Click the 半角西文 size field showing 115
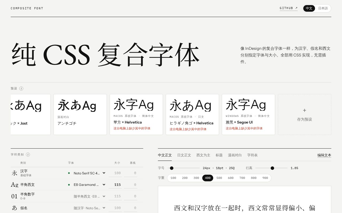The image size is (342, 213). pyautogui.click(x=115, y=185)
